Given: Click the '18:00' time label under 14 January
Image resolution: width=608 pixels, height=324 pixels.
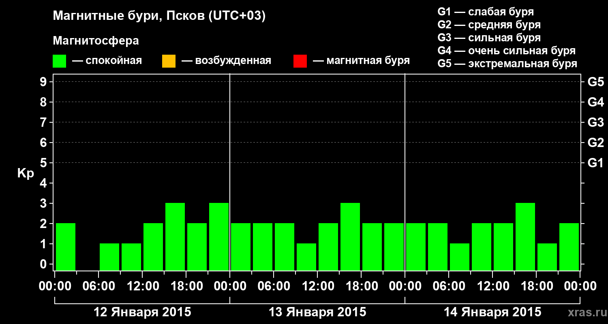Looking at the screenshot, I should coord(536,286).
